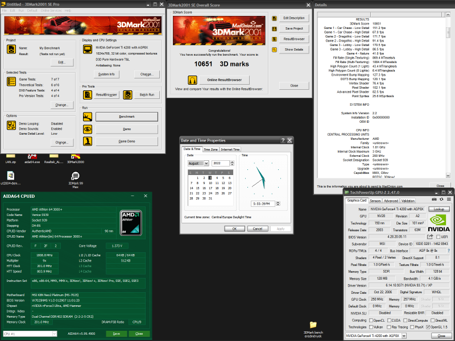455x341 pixels.
Task: Open the LAN.zip desktop icon
Action: tap(10, 159)
